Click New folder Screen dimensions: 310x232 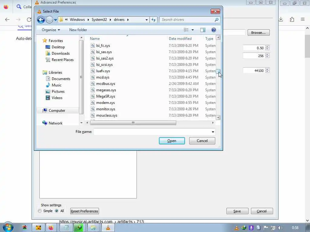coord(78,30)
